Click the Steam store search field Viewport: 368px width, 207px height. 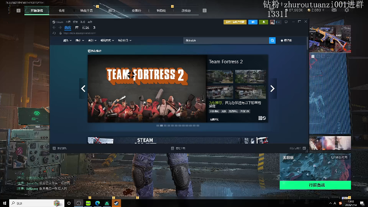(226, 40)
